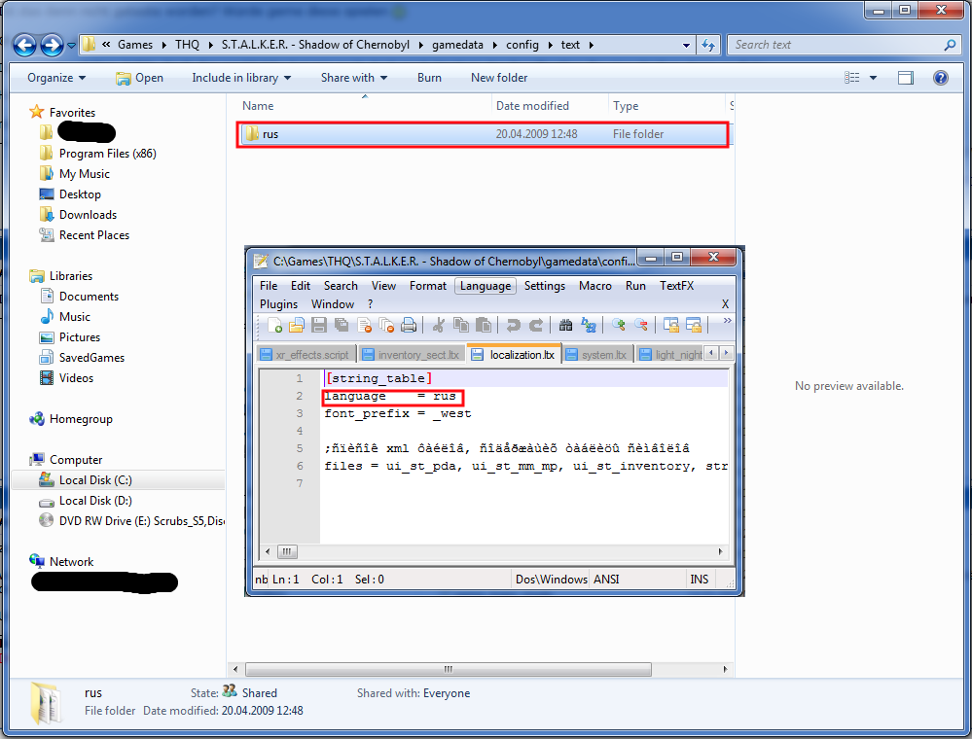Redo edit in Notepad++ toolbar
This screenshot has height=739, width=972.
535,325
